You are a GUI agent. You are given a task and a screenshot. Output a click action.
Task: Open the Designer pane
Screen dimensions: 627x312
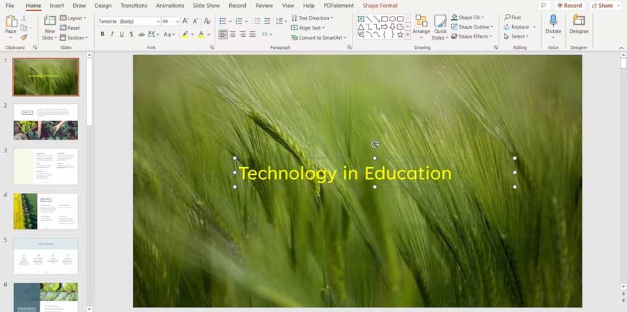click(x=579, y=24)
